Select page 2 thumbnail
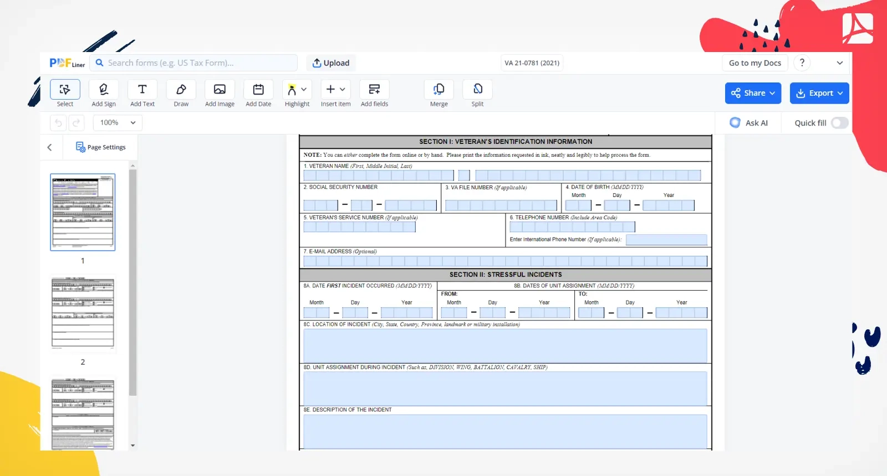887x476 pixels. click(83, 313)
